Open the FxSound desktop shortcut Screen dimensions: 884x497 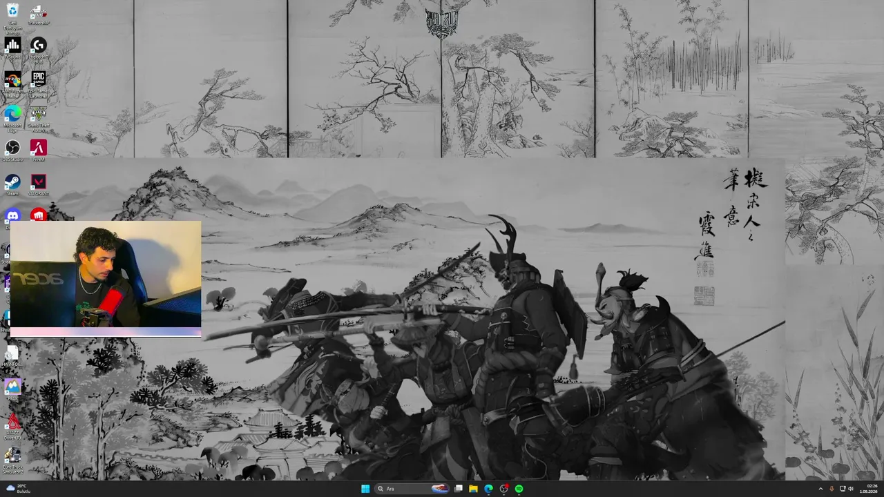[12, 48]
